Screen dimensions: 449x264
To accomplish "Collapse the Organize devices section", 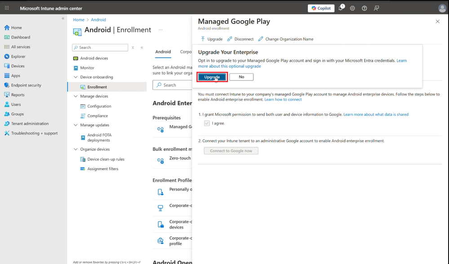I will (x=76, y=150).
